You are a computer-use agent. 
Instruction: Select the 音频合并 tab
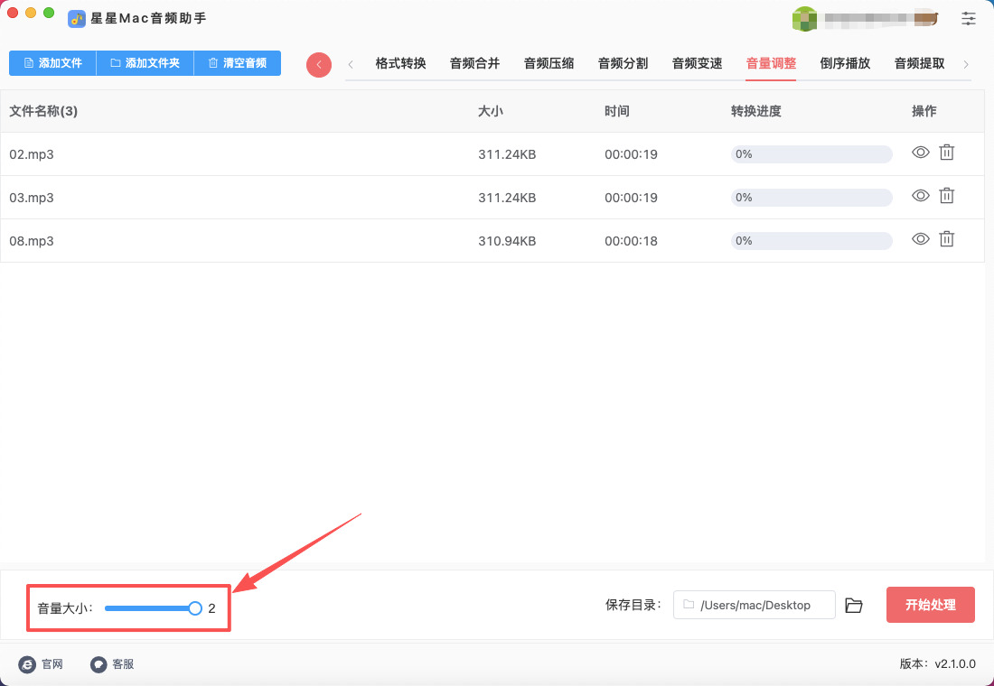coord(474,63)
